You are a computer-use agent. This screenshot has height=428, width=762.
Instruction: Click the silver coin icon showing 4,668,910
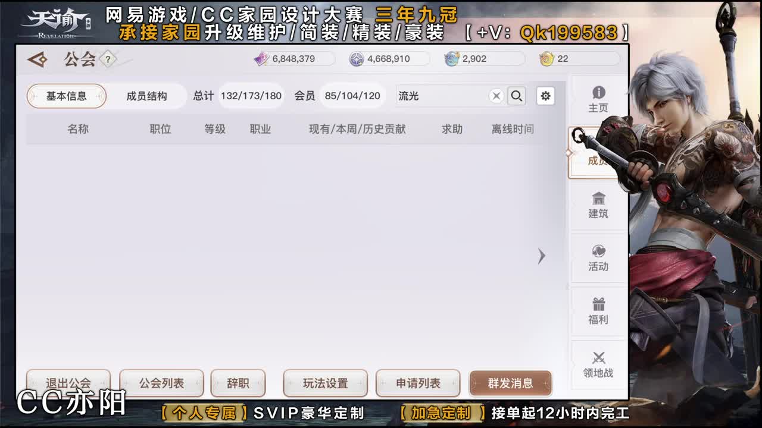[x=357, y=59]
